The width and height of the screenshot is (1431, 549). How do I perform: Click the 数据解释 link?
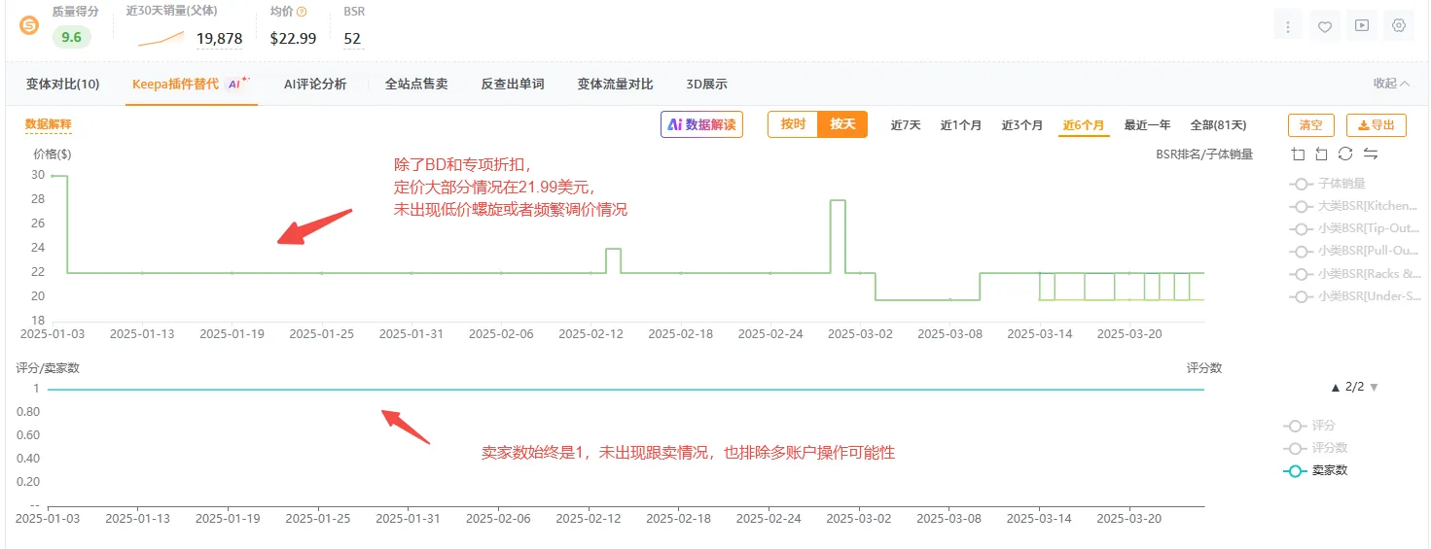point(49,124)
